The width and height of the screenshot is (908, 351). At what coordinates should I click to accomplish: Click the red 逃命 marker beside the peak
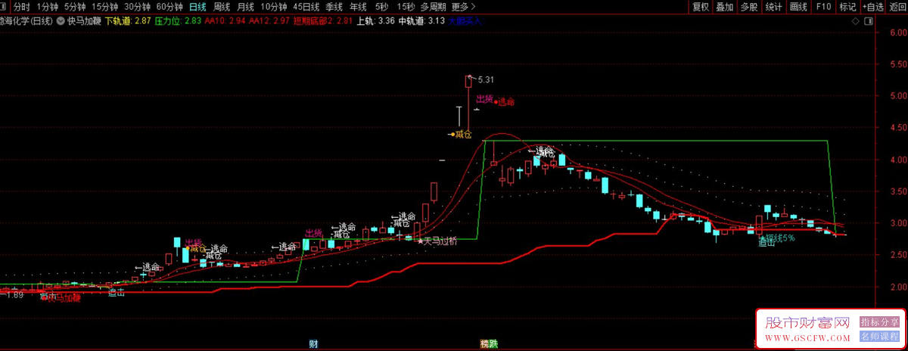coord(505,101)
